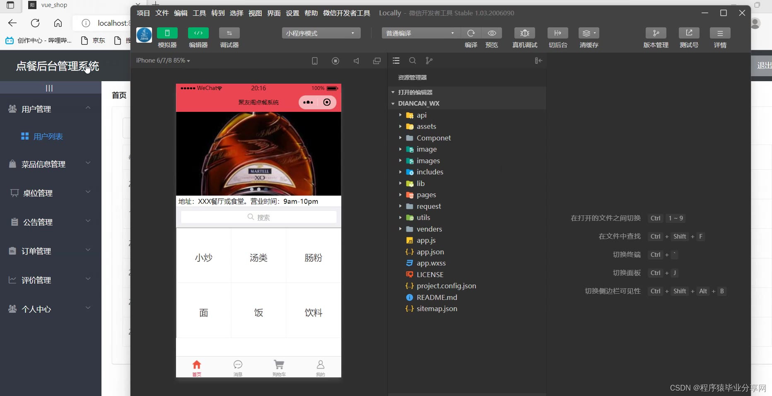Collapse the DIANCAN_WX project root
Screen dimensions: 772x396
[467, 104]
